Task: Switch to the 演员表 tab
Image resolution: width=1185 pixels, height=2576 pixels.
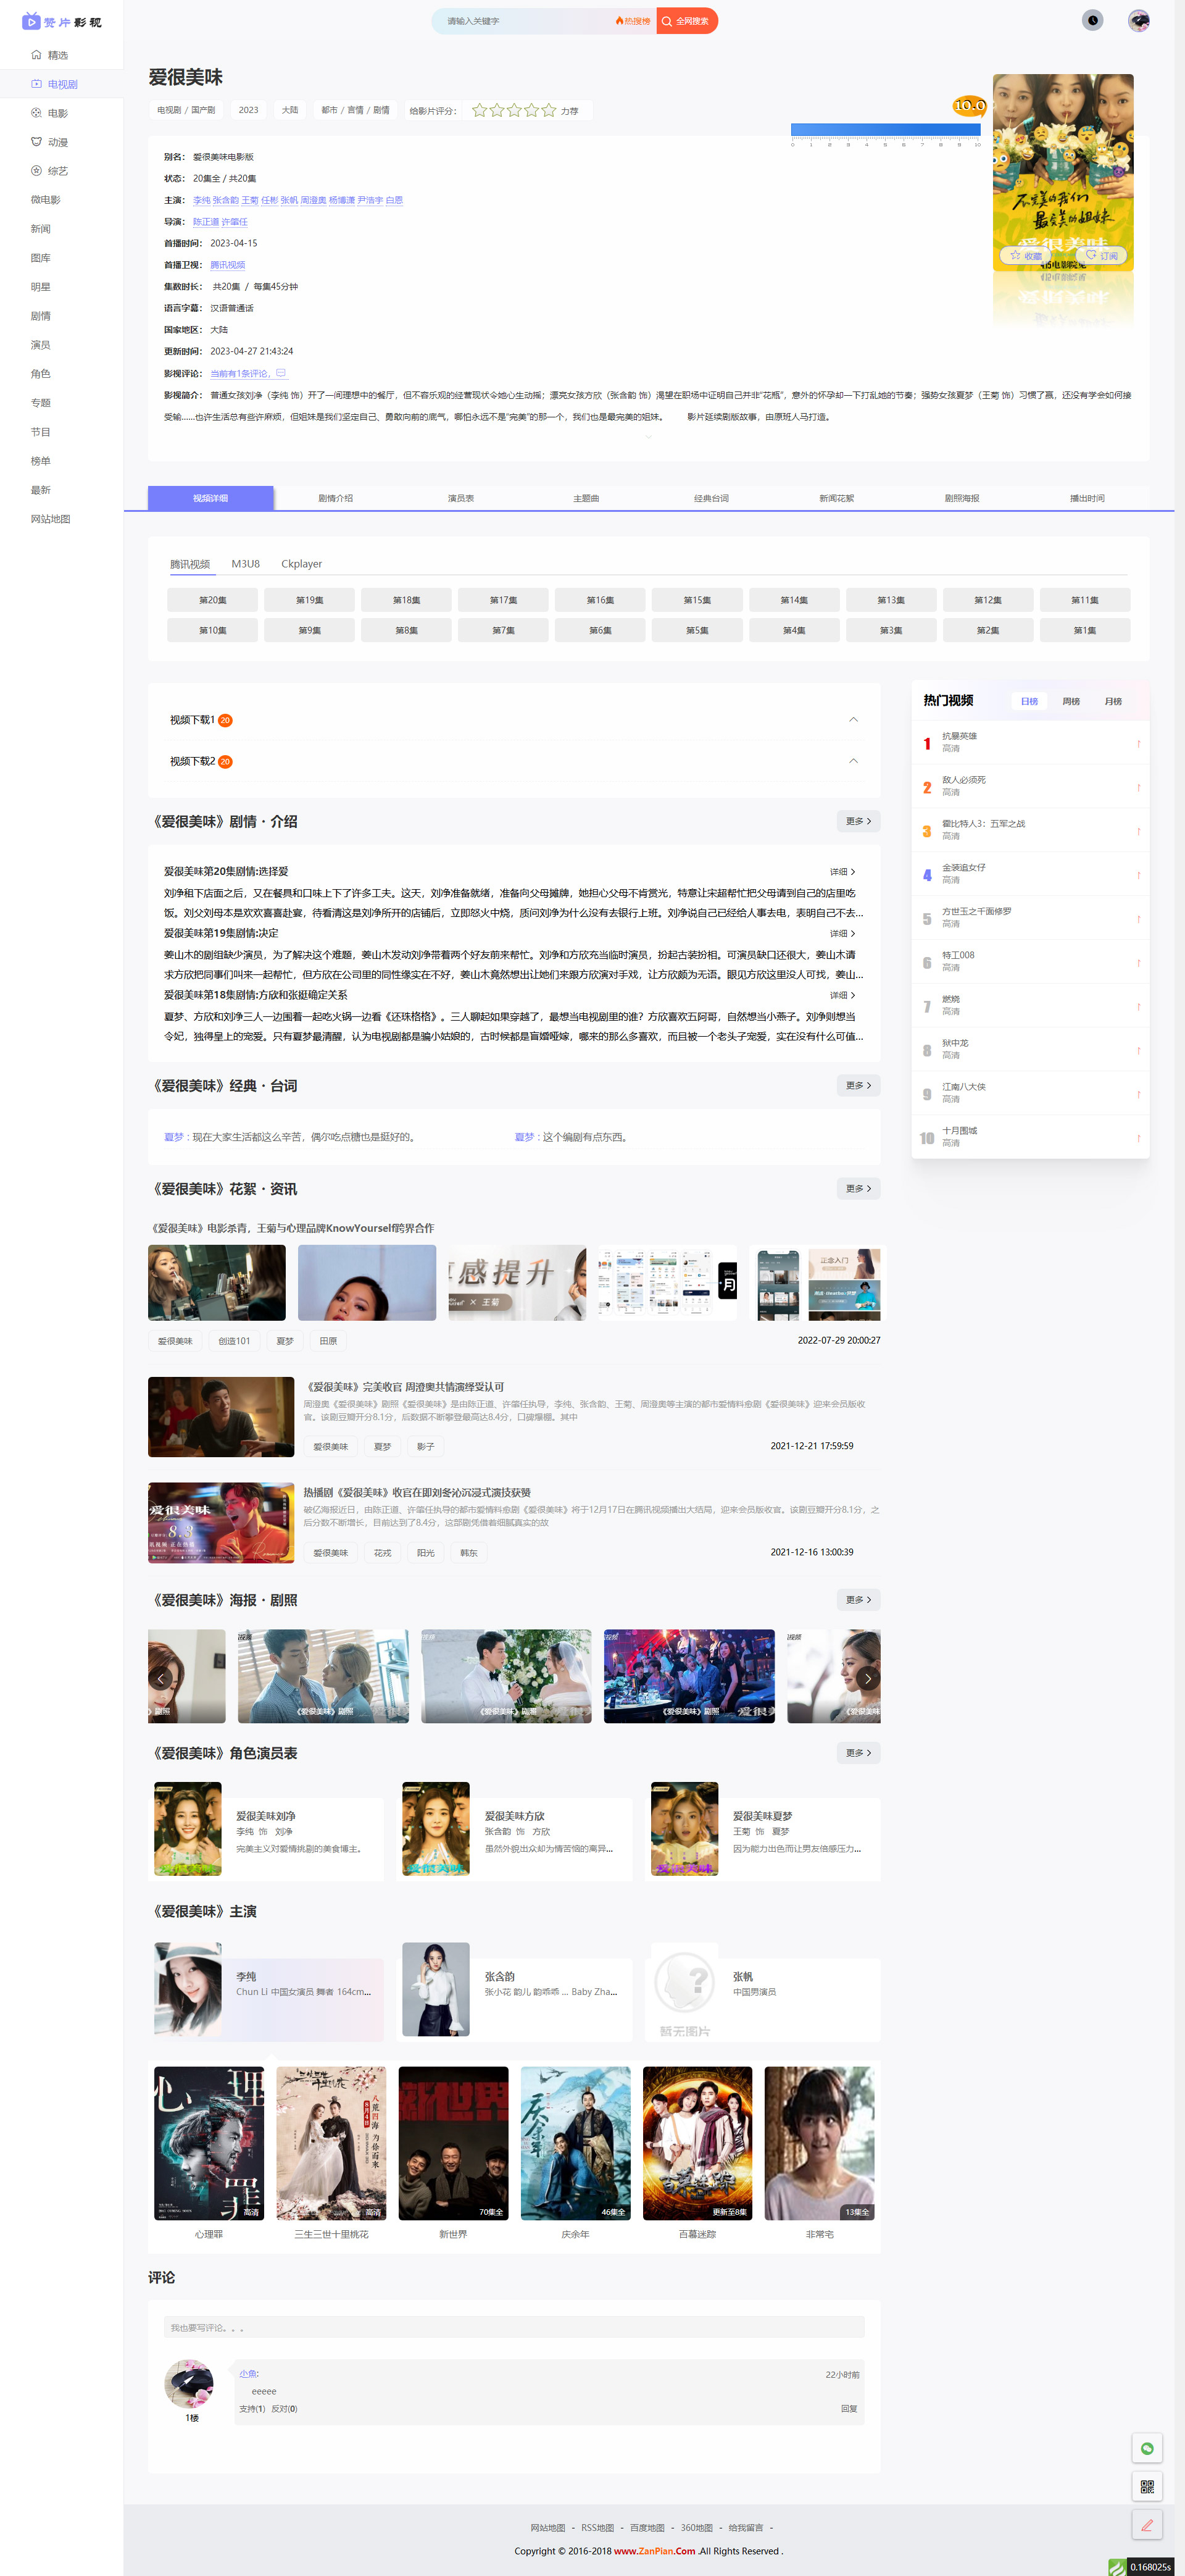Action: point(460,498)
